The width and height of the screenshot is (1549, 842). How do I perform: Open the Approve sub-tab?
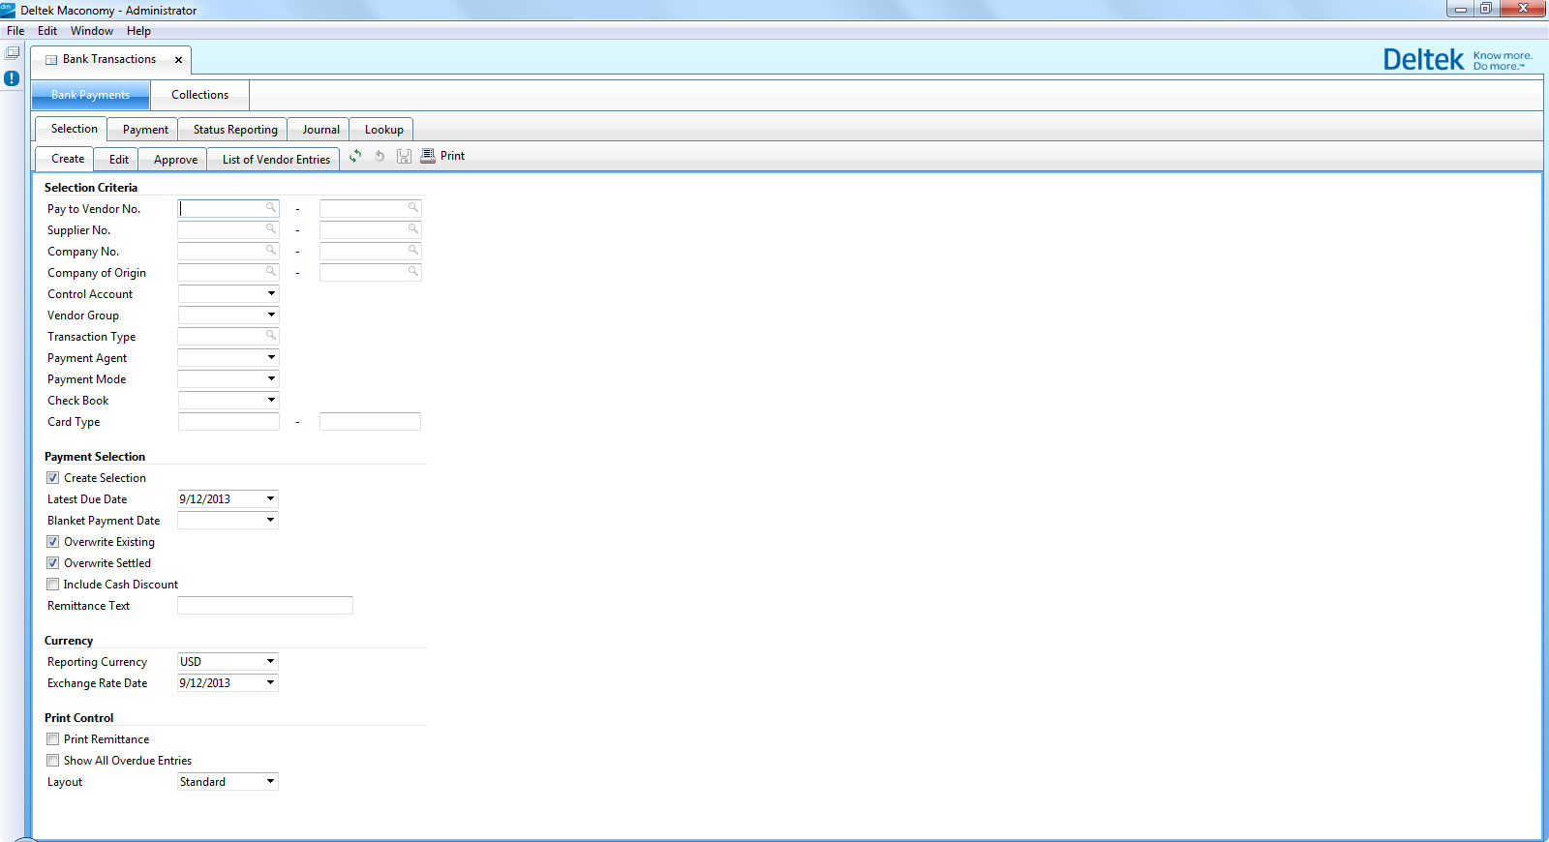click(175, 160)
